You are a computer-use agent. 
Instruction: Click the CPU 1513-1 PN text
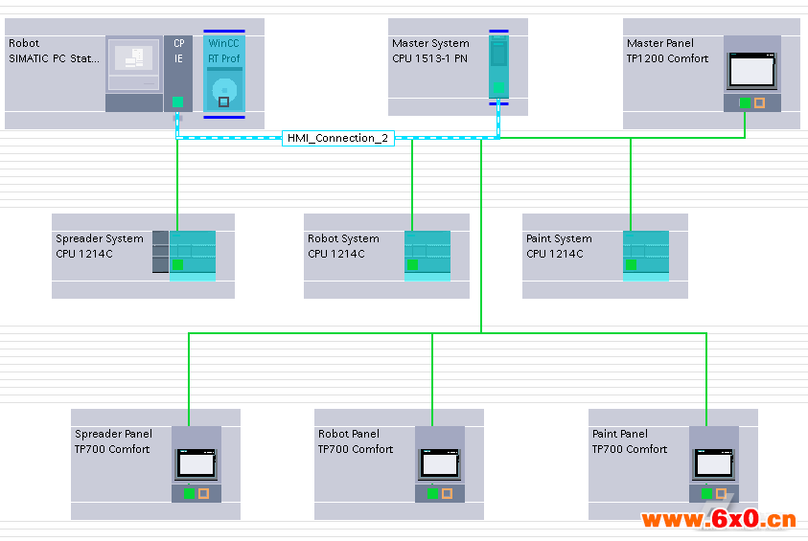click(429, 58)
